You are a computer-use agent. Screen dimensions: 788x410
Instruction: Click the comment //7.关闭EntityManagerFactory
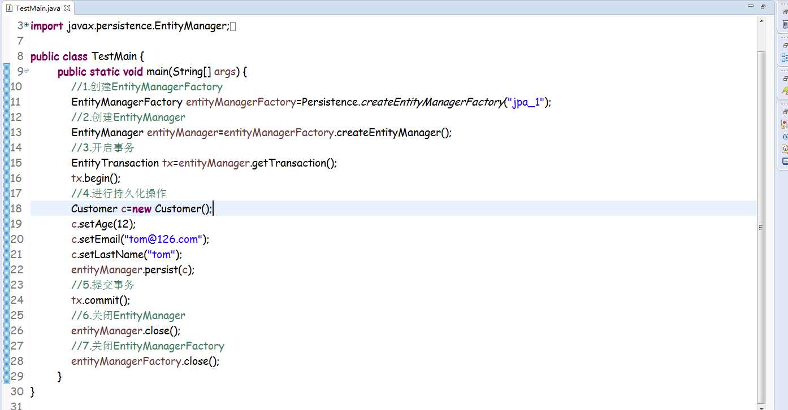148,346
